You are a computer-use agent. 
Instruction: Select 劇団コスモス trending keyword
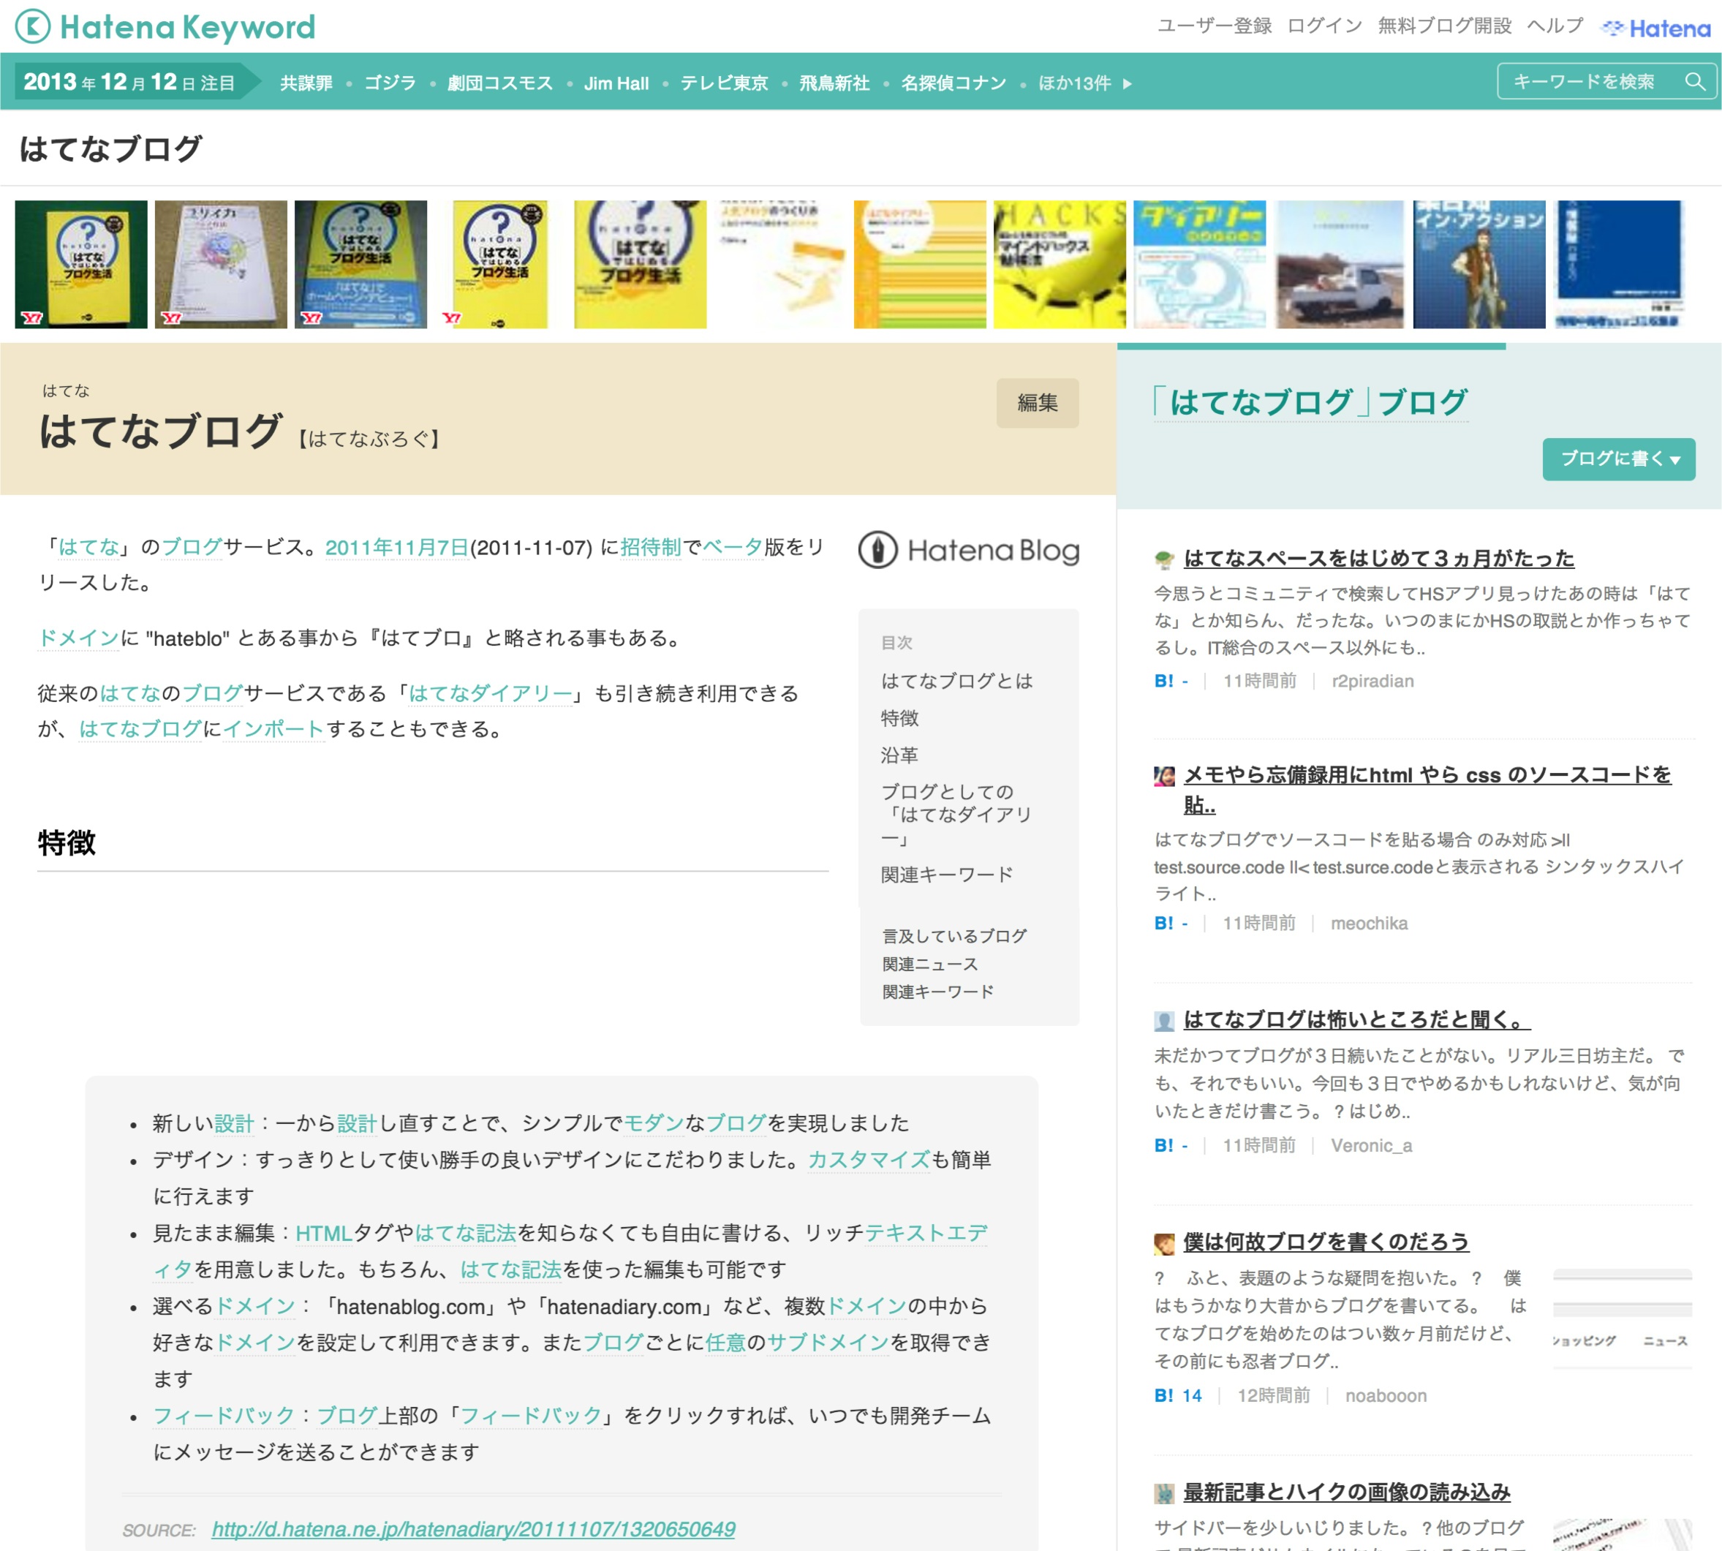[x=500, y=83]
